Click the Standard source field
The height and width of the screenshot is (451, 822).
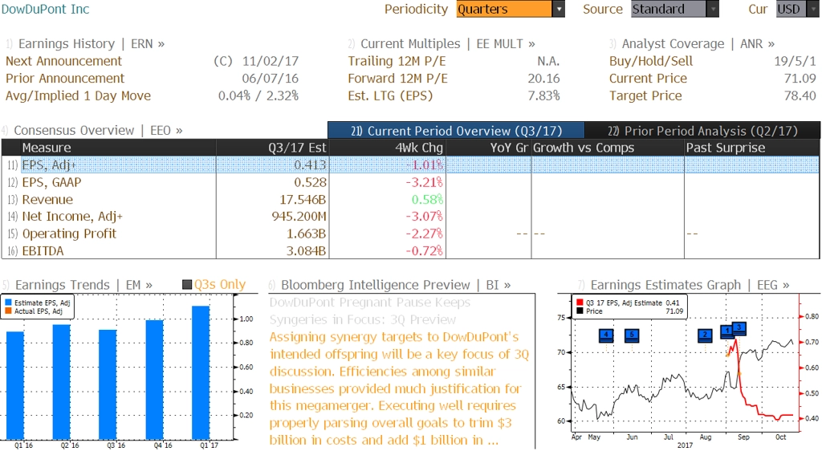tap(669, 9)
